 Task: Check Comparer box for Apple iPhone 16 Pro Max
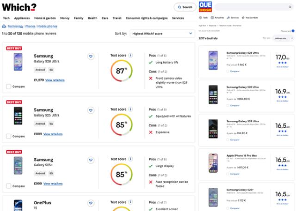coord(228,174)
